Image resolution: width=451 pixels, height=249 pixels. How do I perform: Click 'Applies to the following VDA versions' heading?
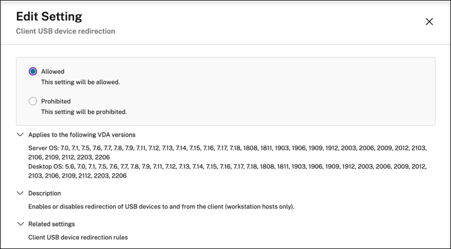[81, 135]
